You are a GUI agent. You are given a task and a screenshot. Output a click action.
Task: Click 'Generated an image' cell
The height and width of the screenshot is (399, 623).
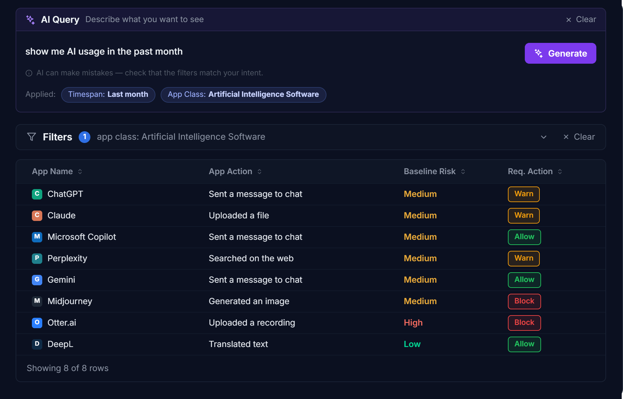pos(249,301)
